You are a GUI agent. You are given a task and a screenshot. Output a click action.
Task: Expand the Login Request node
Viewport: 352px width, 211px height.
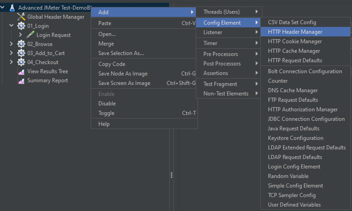coord(20,35)
